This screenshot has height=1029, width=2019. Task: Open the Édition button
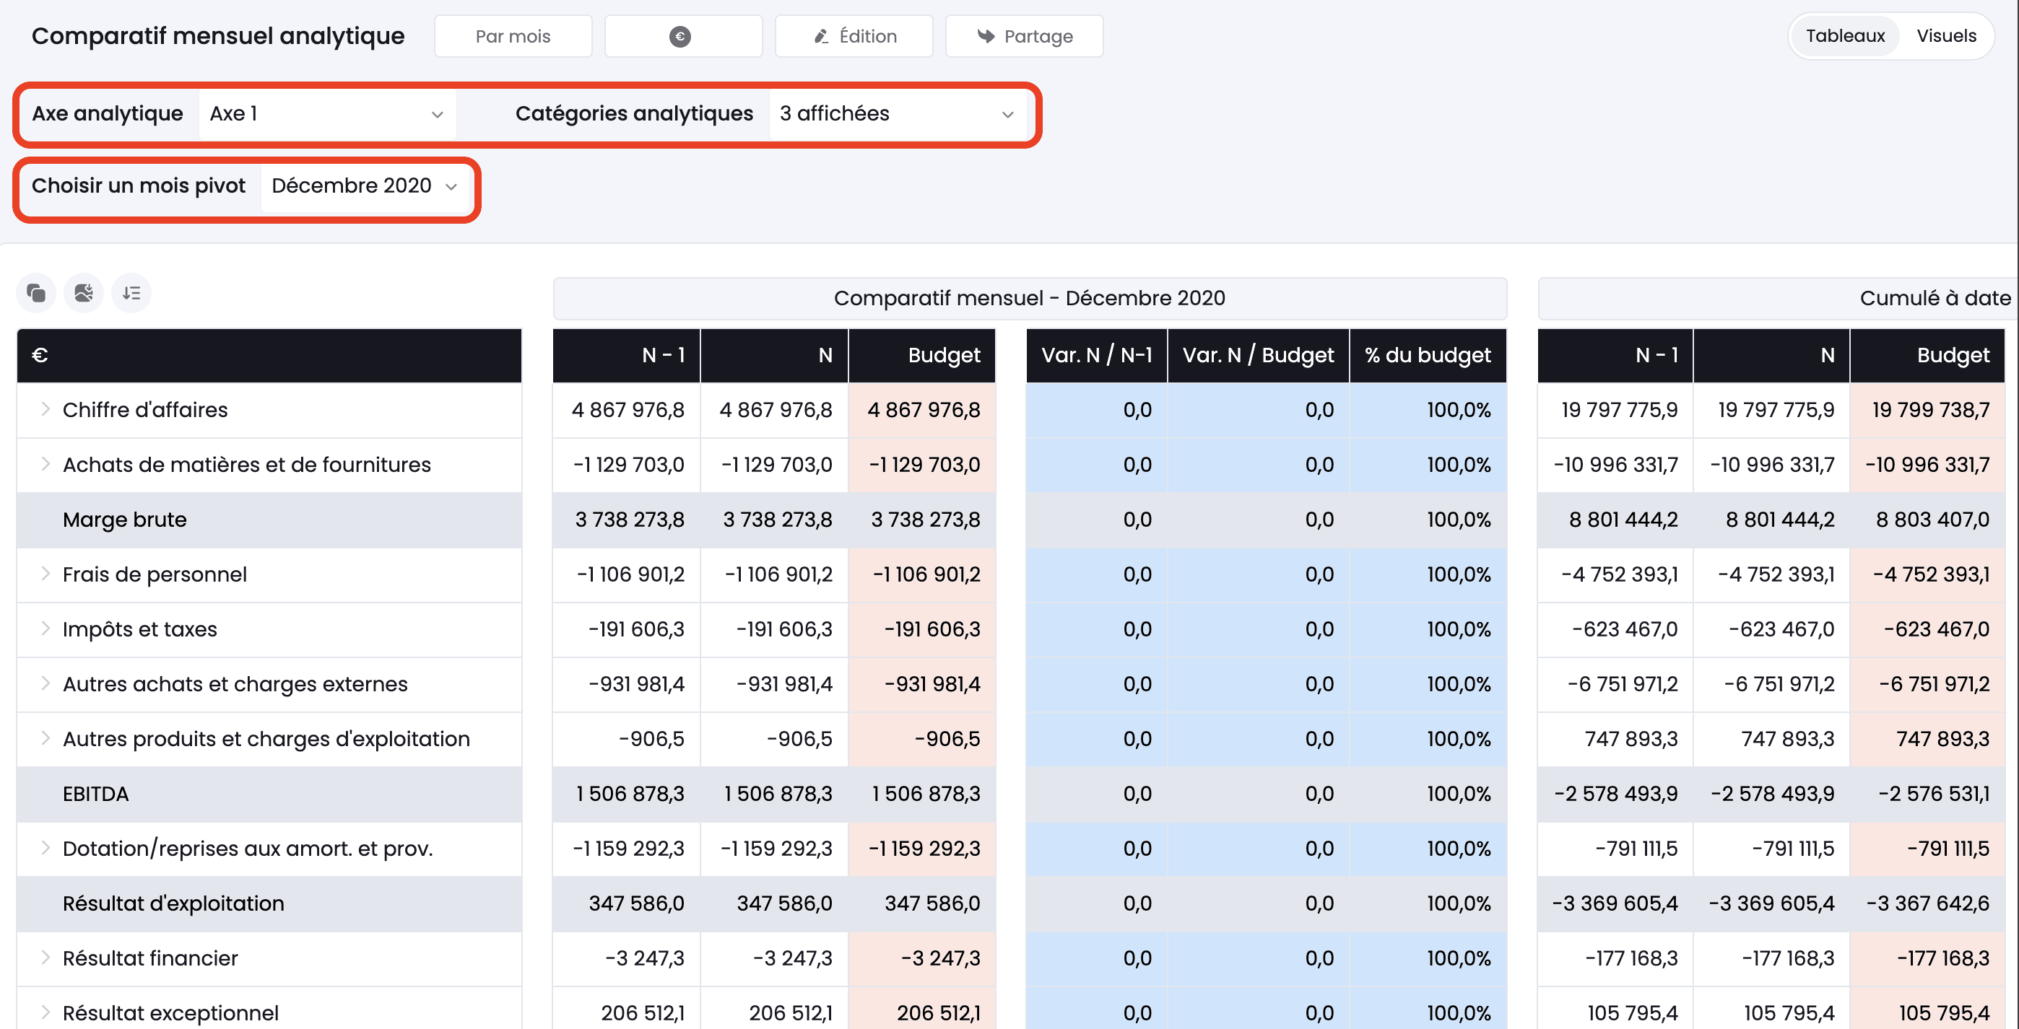pyautogui.click(x=854, y=36)
